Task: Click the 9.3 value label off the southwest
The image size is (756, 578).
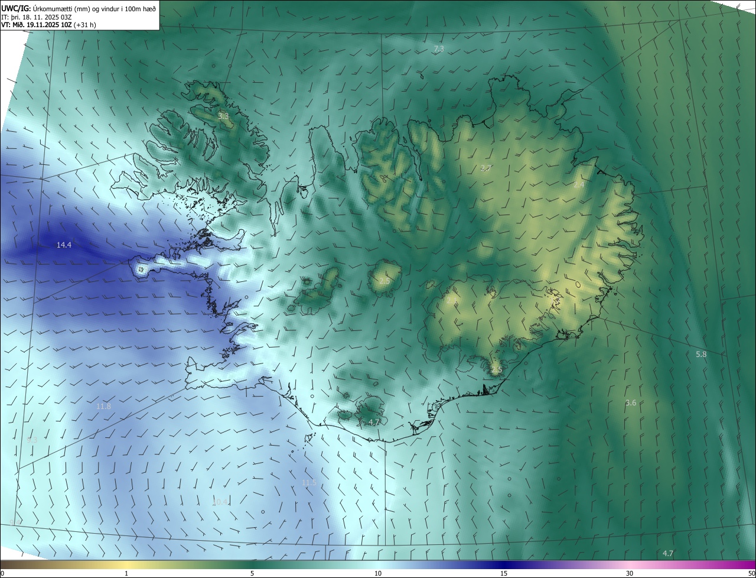Action: coord(32,440)
